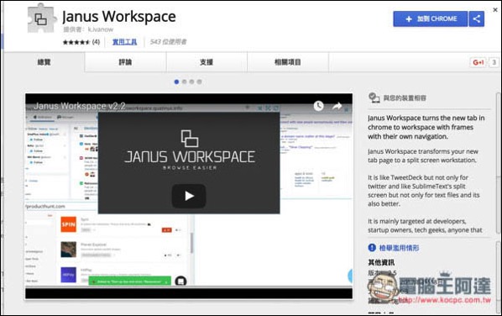Click the 加到 CHROME button
The image size is (502, 316).
coord(431,18)
